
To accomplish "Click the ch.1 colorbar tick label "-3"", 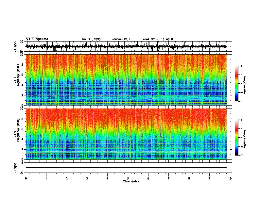I will [241, 66].
